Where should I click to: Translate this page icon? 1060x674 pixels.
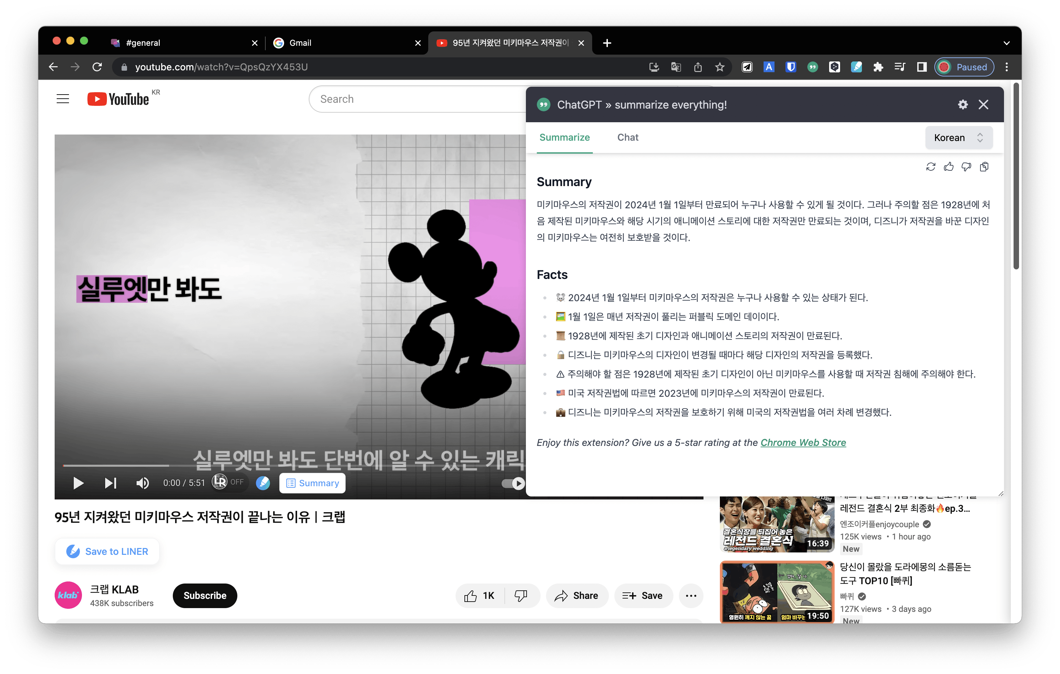(x=676, y=67)
